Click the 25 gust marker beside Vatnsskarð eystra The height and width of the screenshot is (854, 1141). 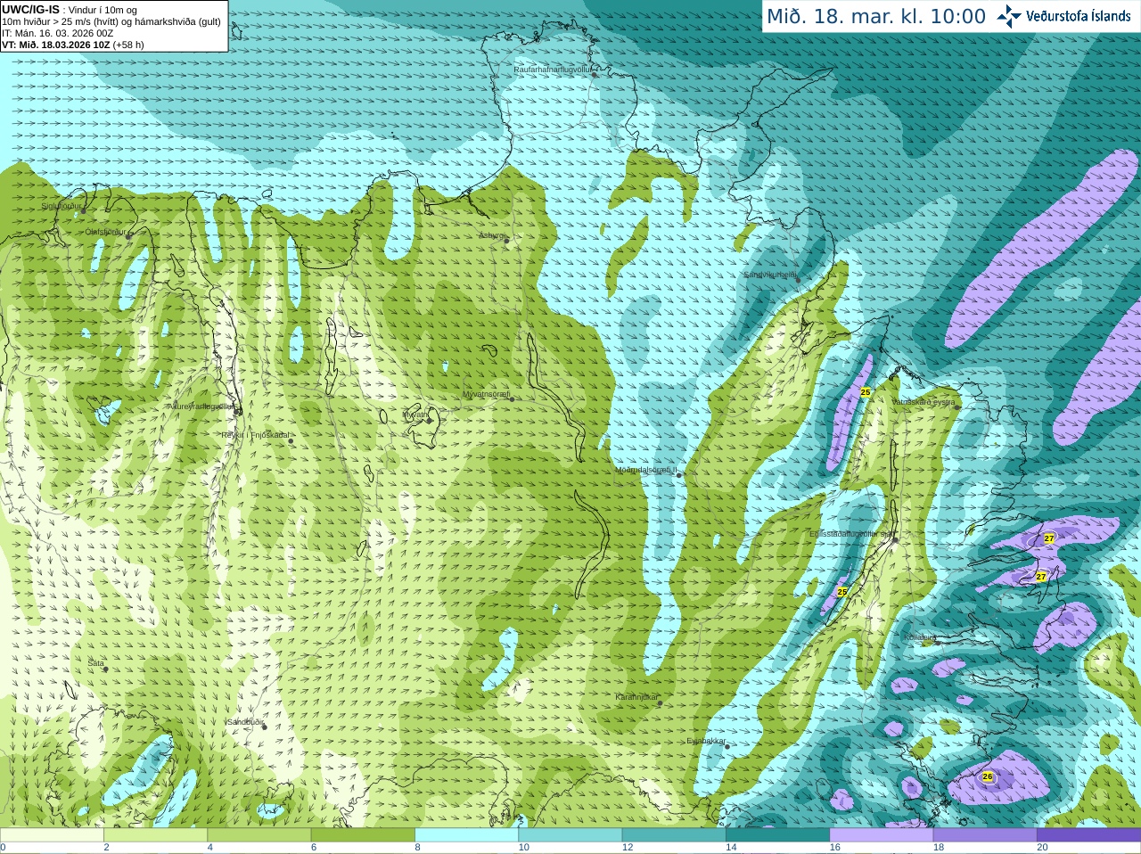click(x=866, y=391)
